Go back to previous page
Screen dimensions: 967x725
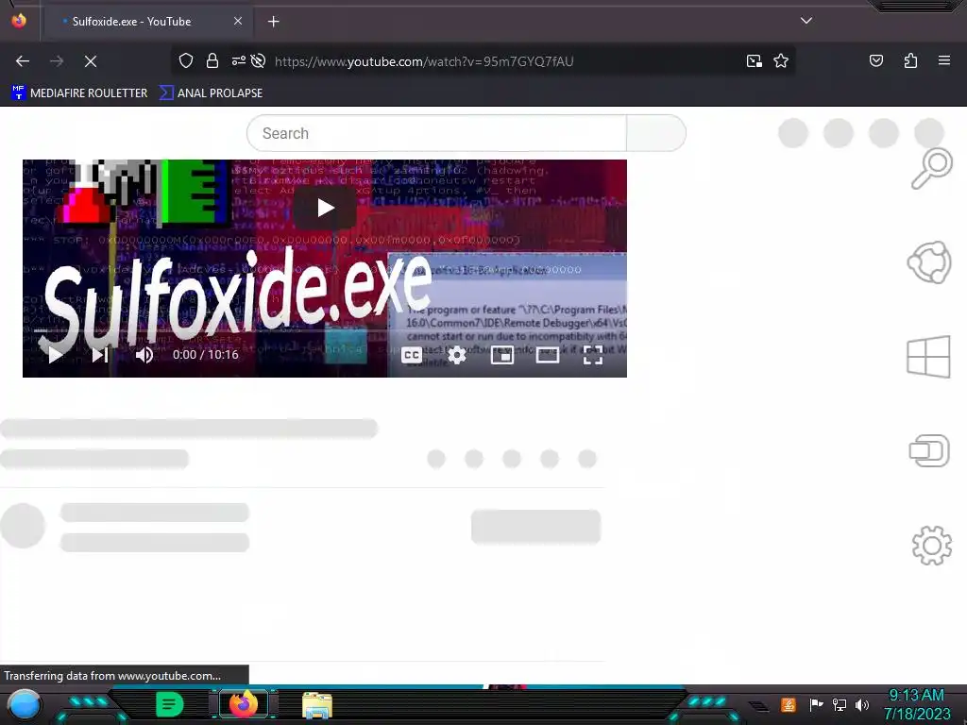(x=23, y=61)
